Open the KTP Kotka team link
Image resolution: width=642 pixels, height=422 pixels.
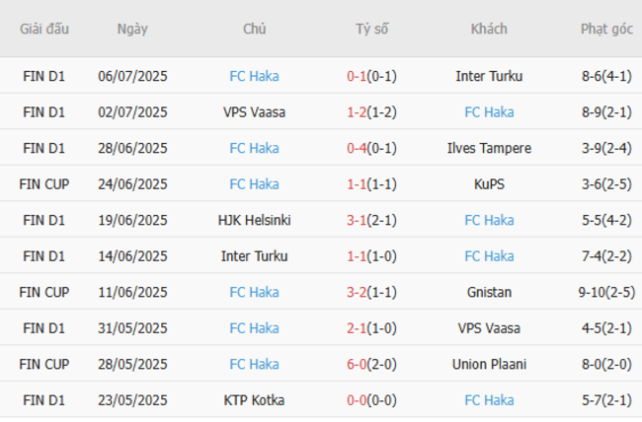click(255, 399)
